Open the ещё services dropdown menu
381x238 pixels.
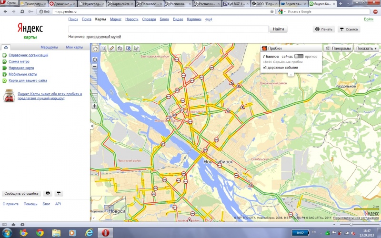point(208,19)
